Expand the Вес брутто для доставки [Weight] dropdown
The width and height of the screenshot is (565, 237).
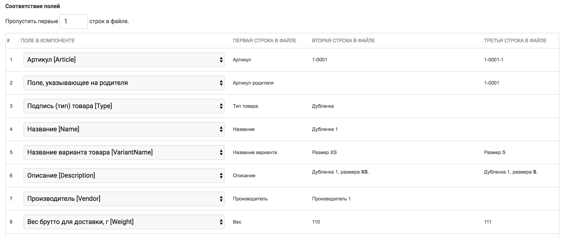coord(124,222)
